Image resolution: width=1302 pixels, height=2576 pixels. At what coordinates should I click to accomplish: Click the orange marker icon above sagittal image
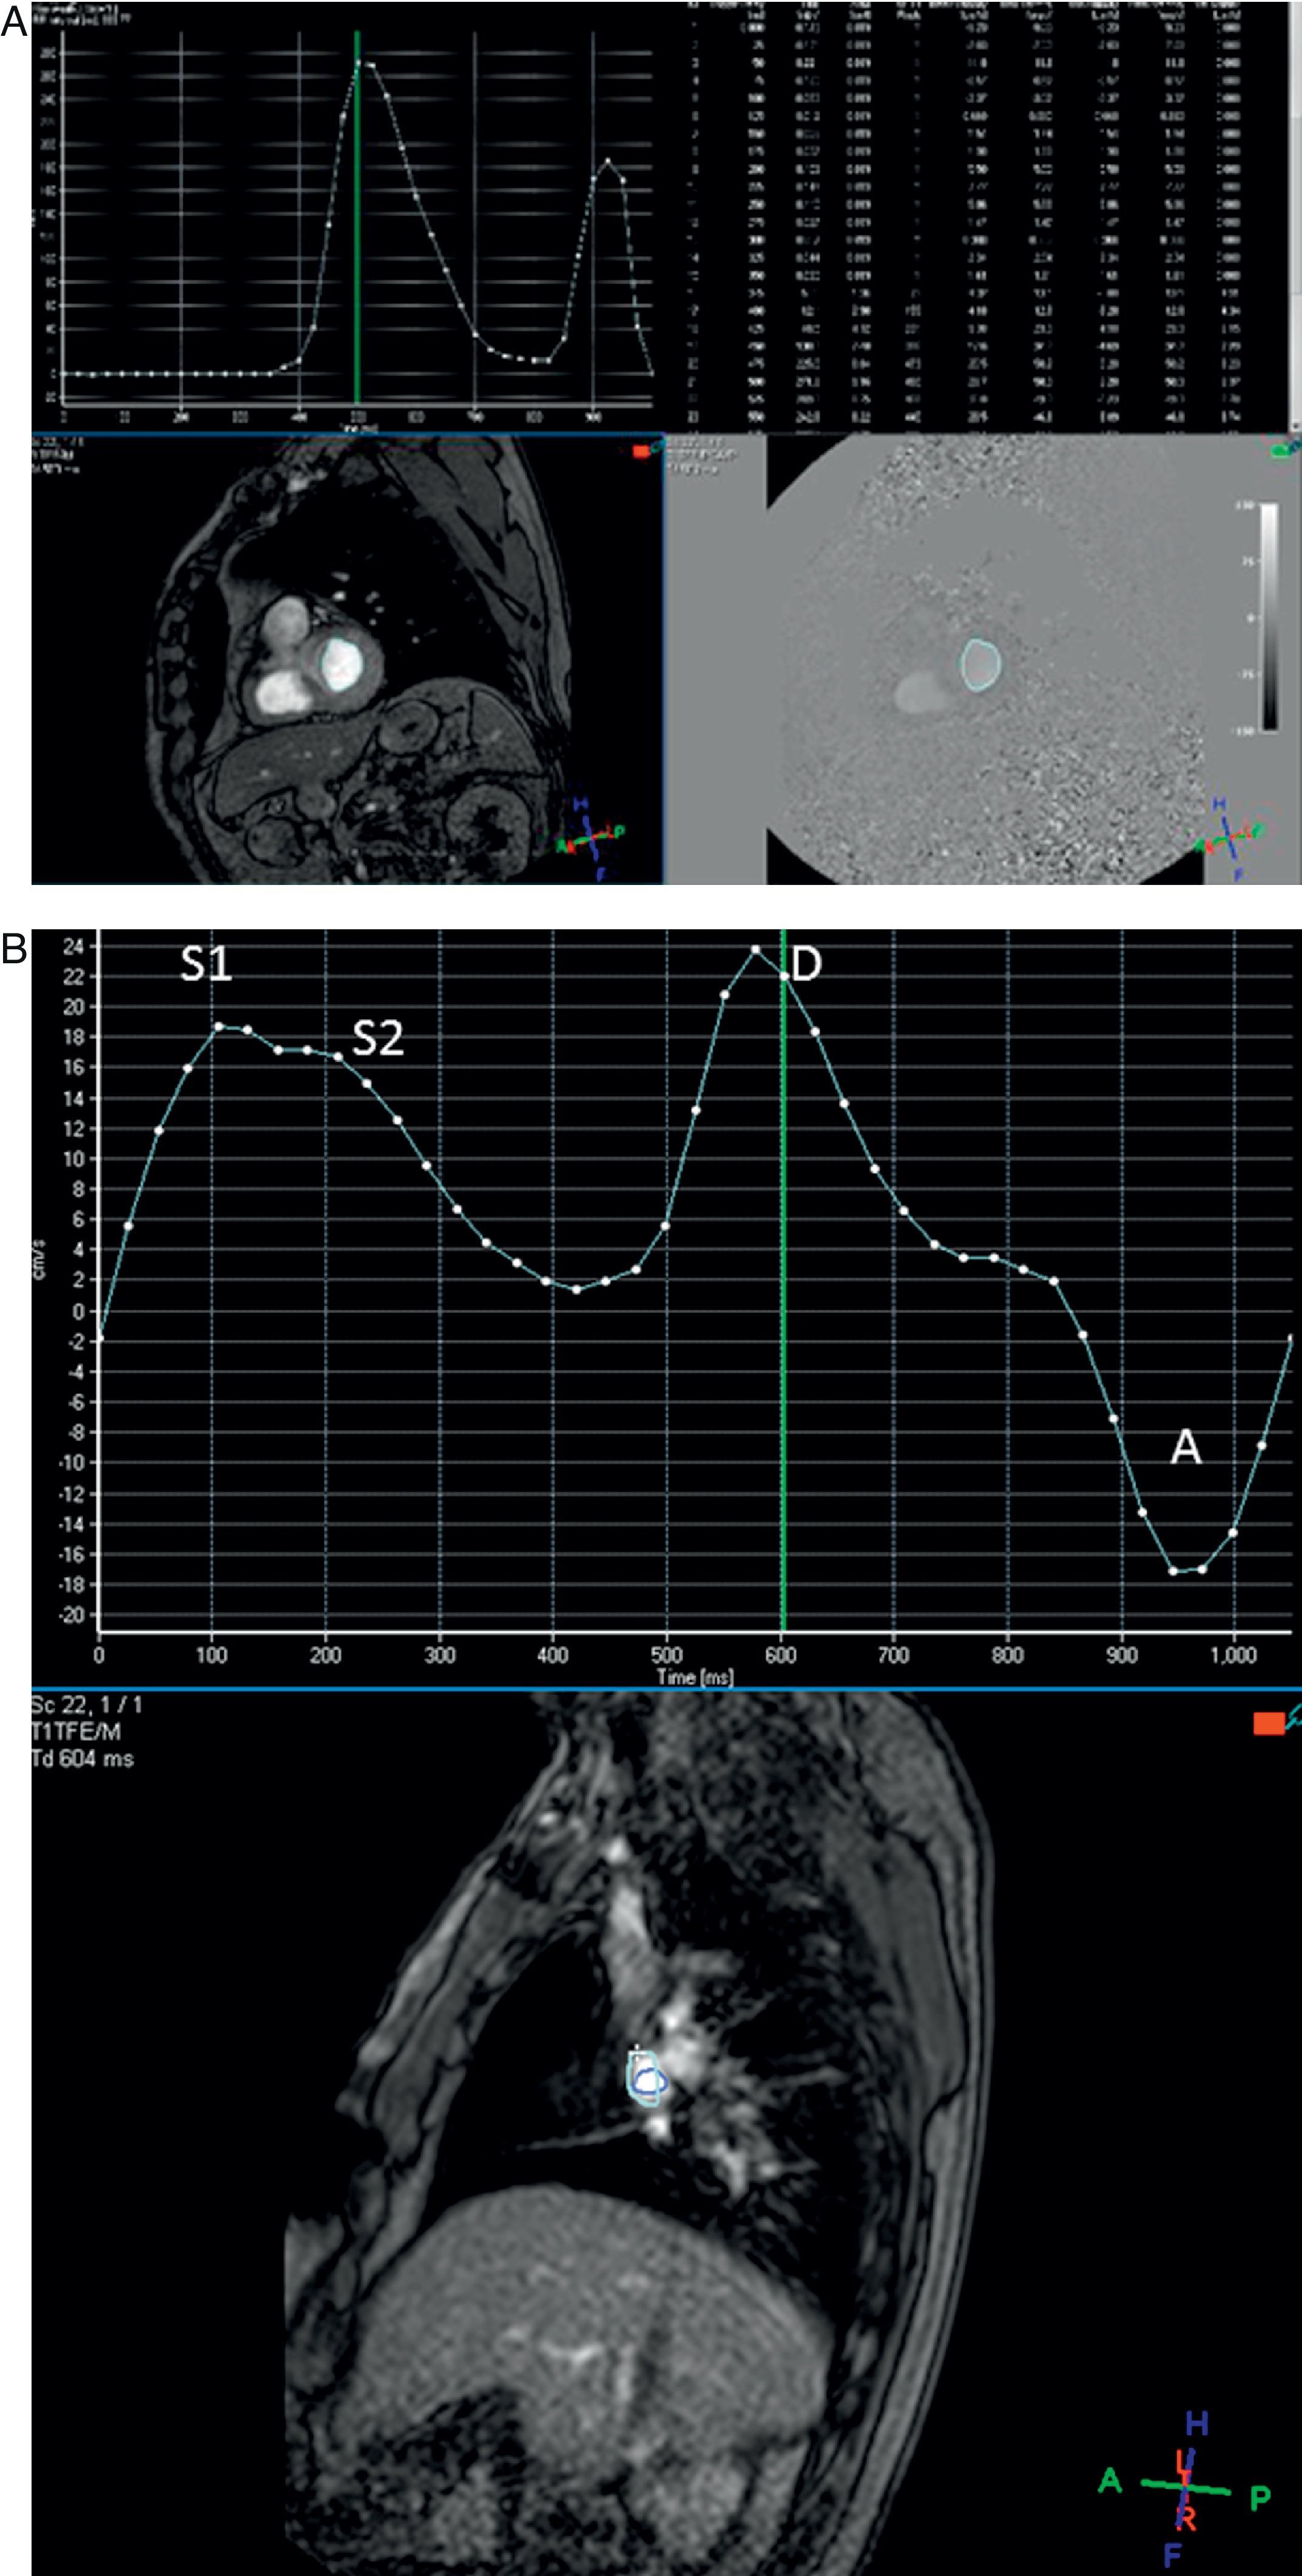[x=1268, y=1723]
